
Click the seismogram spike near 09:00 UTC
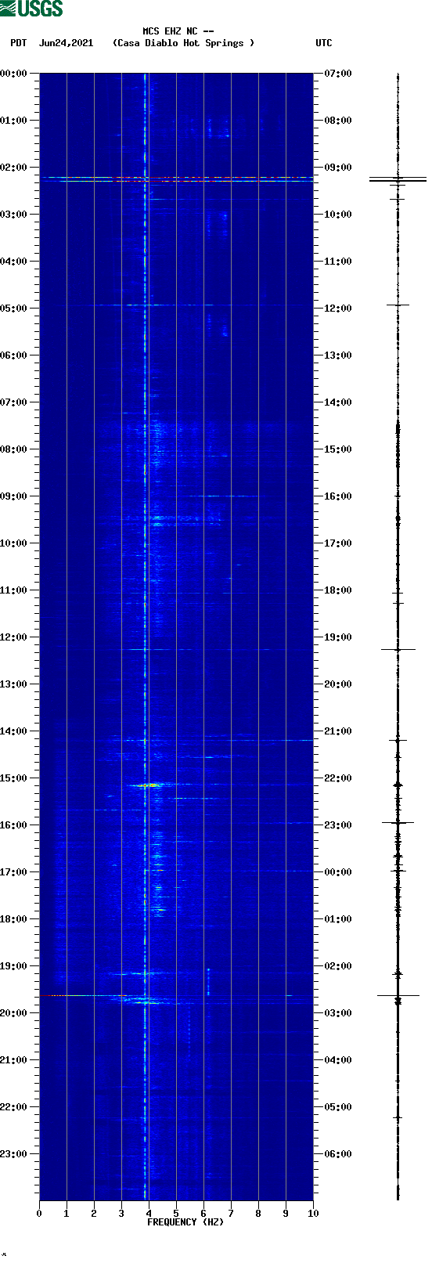pyautogui.click(x=398, y=179)
